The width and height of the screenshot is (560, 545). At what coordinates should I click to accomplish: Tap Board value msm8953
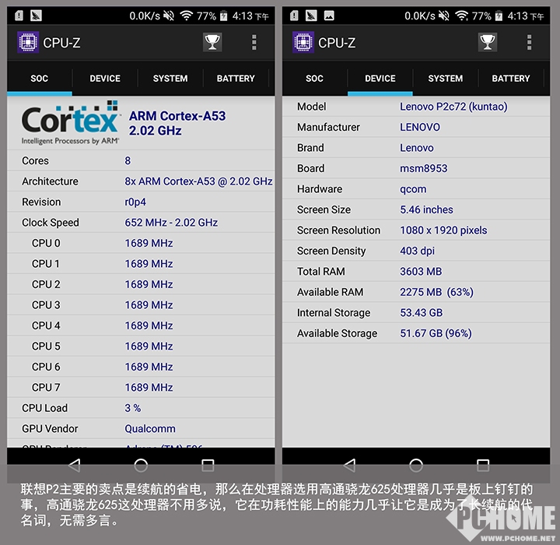tap(424, 168)
